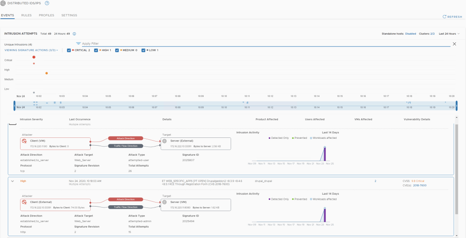Collapse the High severity event row

pos(12,181)
